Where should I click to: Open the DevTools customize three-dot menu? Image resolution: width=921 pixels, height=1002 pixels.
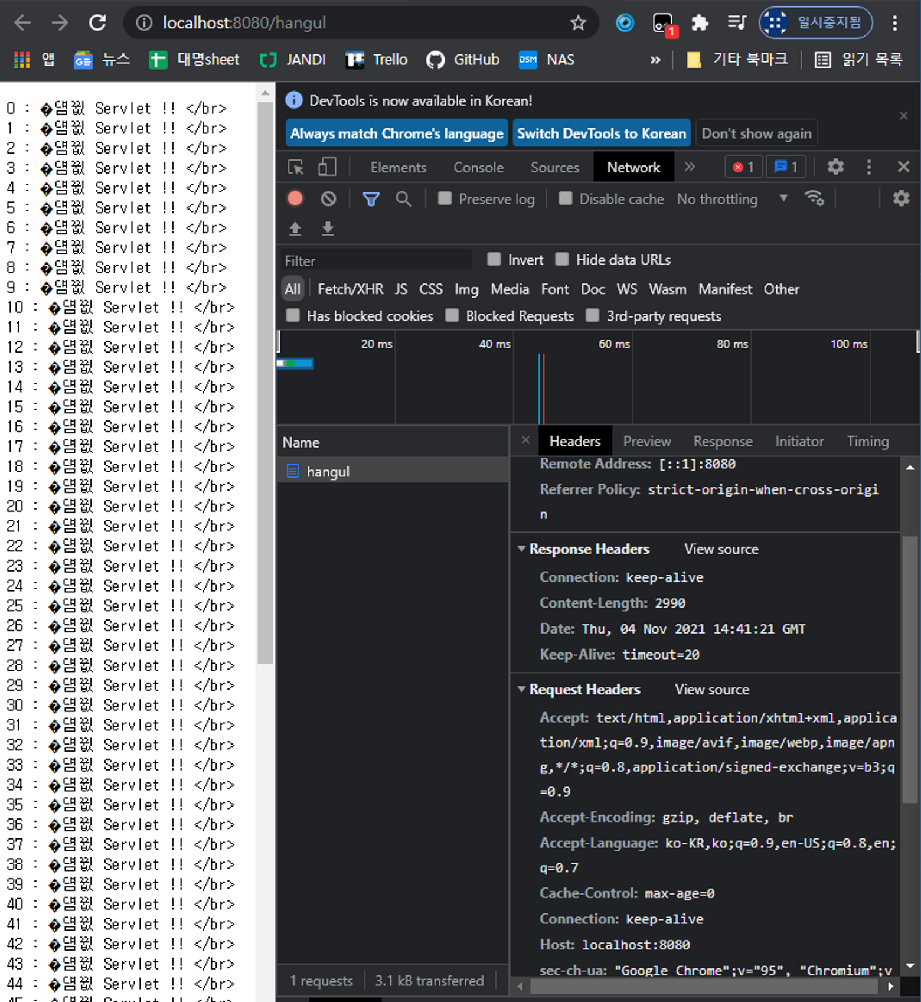tap(868, 167)
